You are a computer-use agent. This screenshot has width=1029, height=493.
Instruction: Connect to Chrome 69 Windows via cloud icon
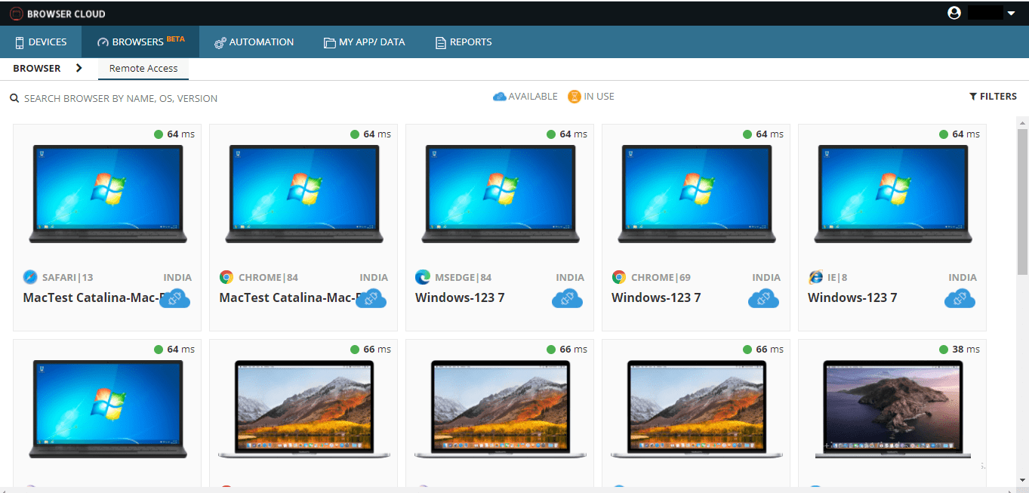pyautogui.click(x=763, y=298)
